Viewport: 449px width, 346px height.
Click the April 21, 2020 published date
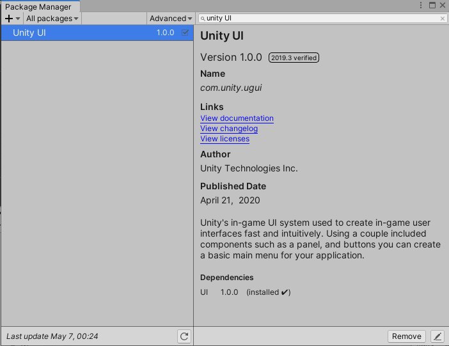pyautogui.click(x=230, y=200)
